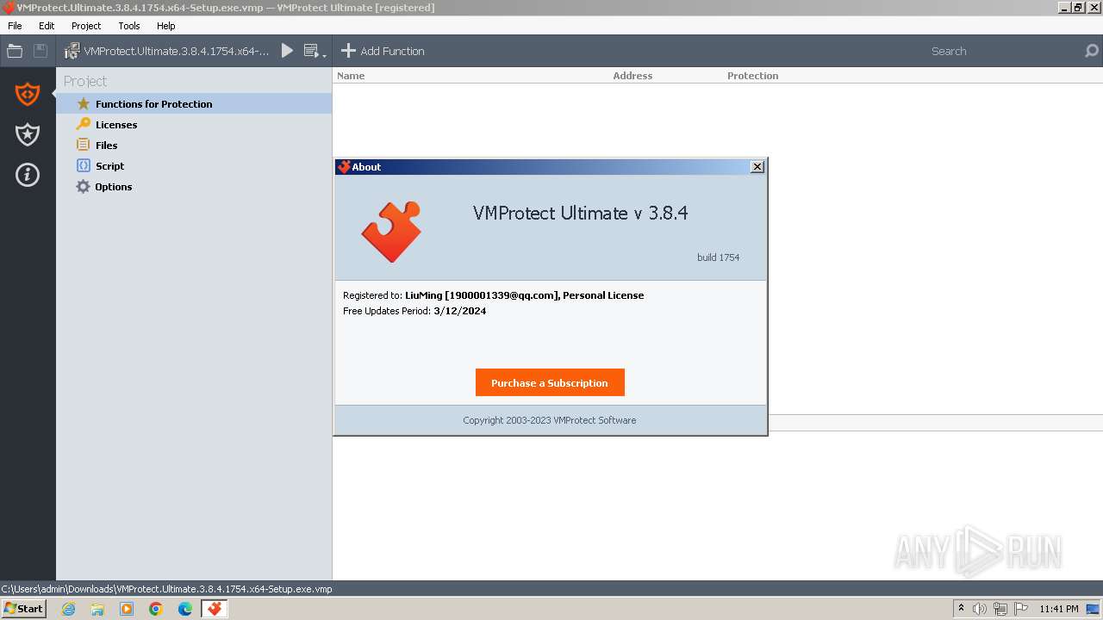Open media player from taskbar

[x=127, y=609]
